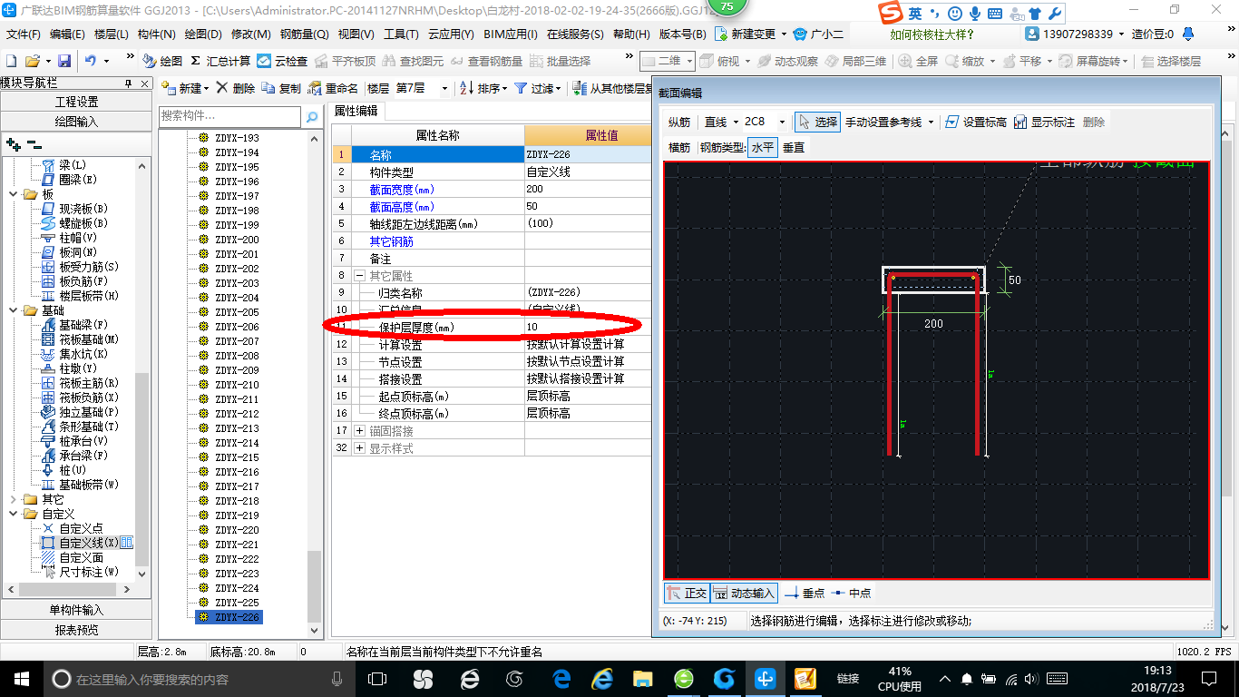Open 工程设置 navigation section
Image resolution: width=1239 pixels, height=697 pixels.
(76, 102)
